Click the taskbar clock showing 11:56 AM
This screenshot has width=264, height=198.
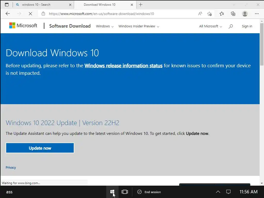click(249, 192)
